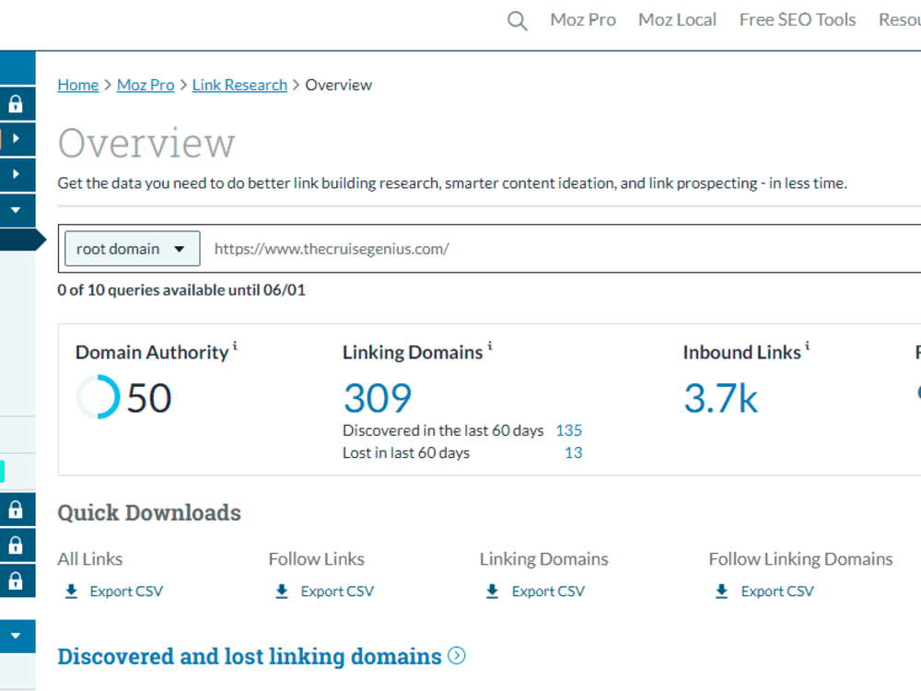Click download icon under Follow Linking Domains
Image resolution: width=921 pixels, height=691 pixels.
[721, 591]
